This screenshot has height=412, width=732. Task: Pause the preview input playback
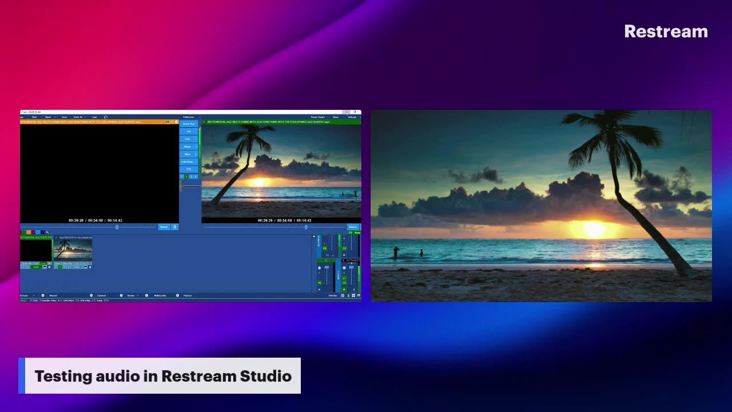tap(175, 227)
